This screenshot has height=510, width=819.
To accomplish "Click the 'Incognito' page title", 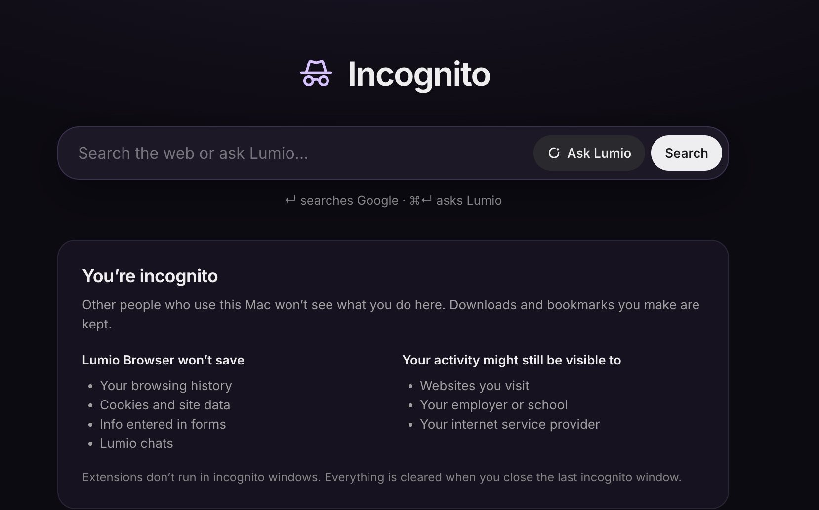I will (419, 74).
